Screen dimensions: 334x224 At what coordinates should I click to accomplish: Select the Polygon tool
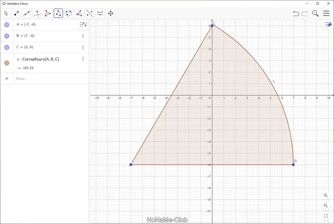[48, 13]
